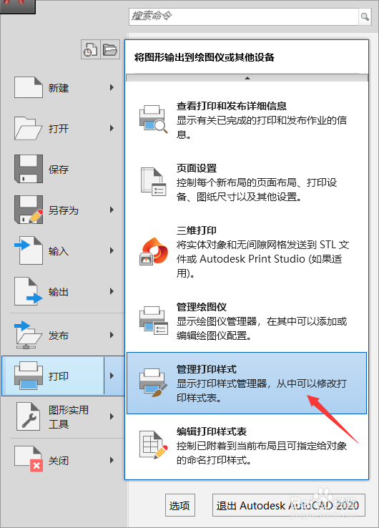
Task: Select the 保存 menu label
Action: (x=59, y=170)
